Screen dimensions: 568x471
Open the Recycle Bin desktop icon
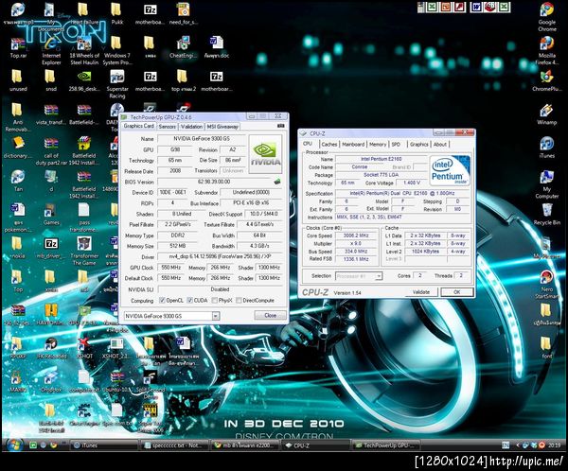point(546,214)
